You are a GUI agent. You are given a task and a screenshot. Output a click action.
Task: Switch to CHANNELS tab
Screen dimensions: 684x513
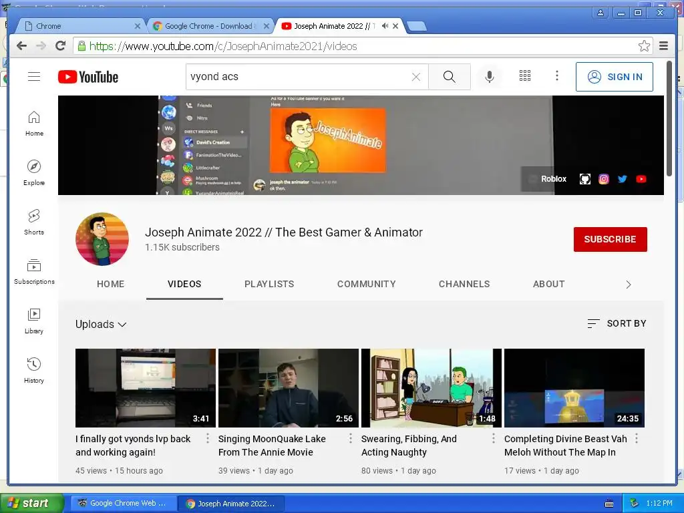[464, 284]
